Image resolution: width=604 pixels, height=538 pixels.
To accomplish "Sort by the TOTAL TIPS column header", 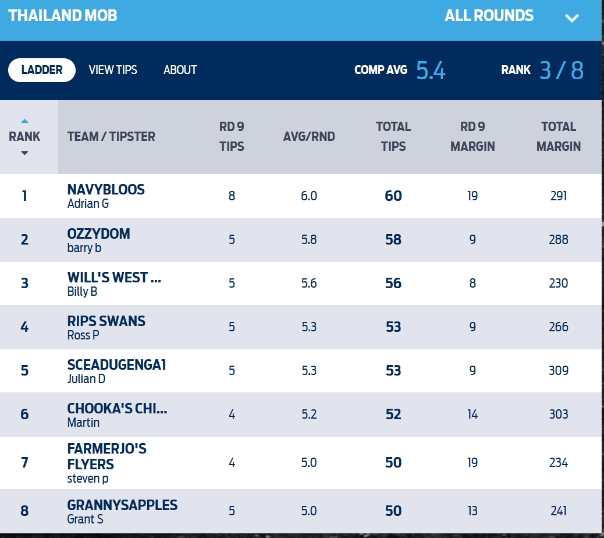I will pos(393,137).
